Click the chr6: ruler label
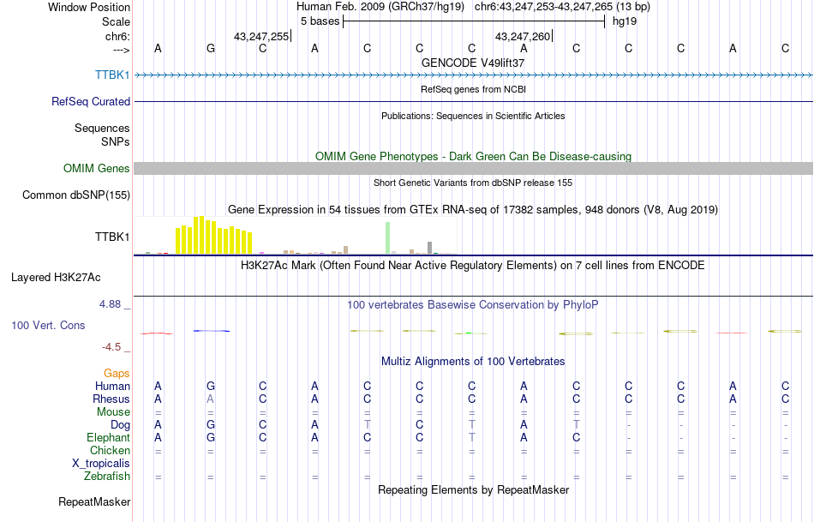This screenshot has height=522, width=814. coord(117,36)
